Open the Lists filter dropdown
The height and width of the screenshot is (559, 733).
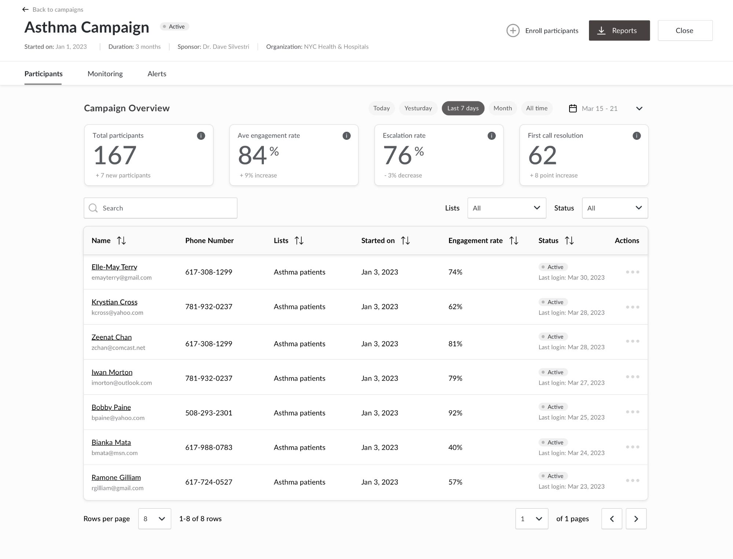click(507, 208)
